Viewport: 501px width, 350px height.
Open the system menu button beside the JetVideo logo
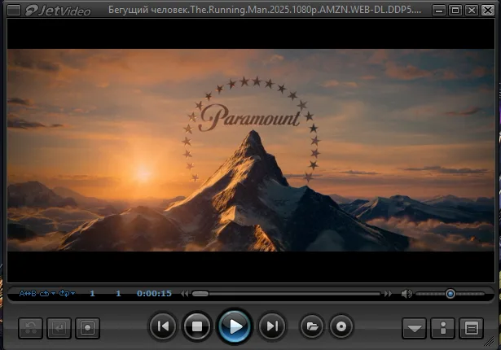click(x=14, y=11)
